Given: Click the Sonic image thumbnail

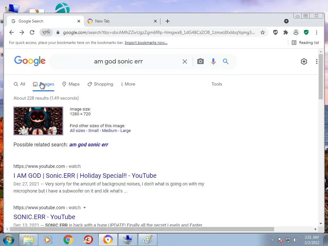Looking at the screenshot, I should pos(38,121).
